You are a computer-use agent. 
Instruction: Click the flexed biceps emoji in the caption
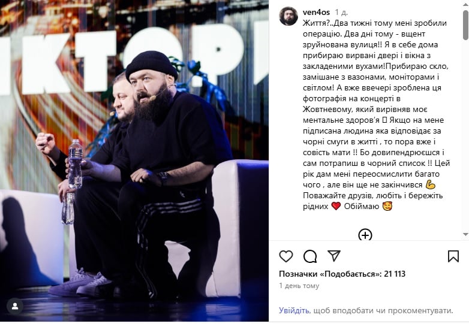pyautogui.click(x=430, y=184)
